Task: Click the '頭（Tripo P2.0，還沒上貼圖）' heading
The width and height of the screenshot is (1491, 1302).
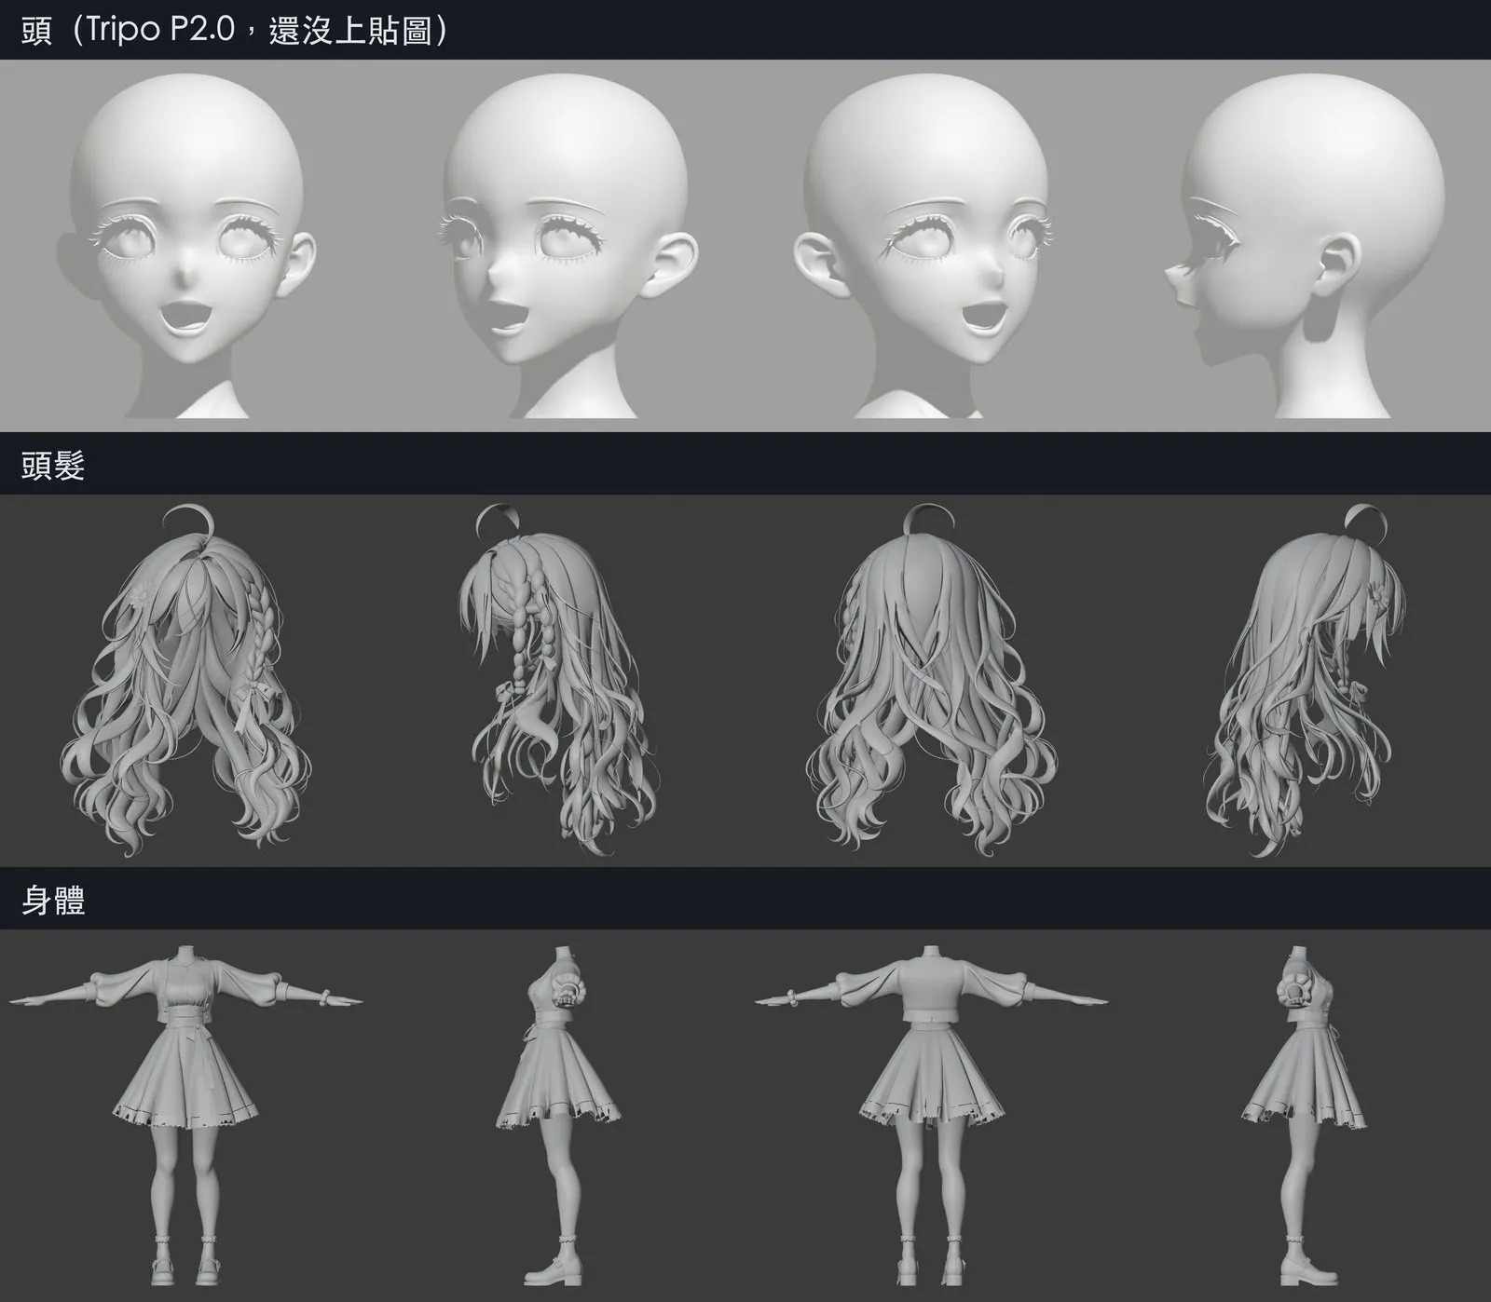Action: point(236,31)
